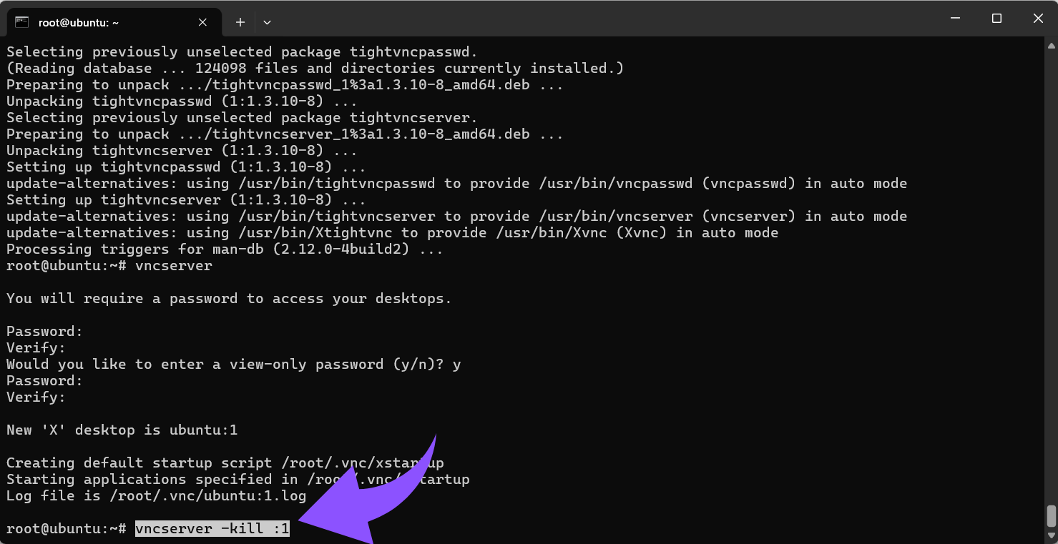Click the view-only password prompt line

click(x=233, y=365)
